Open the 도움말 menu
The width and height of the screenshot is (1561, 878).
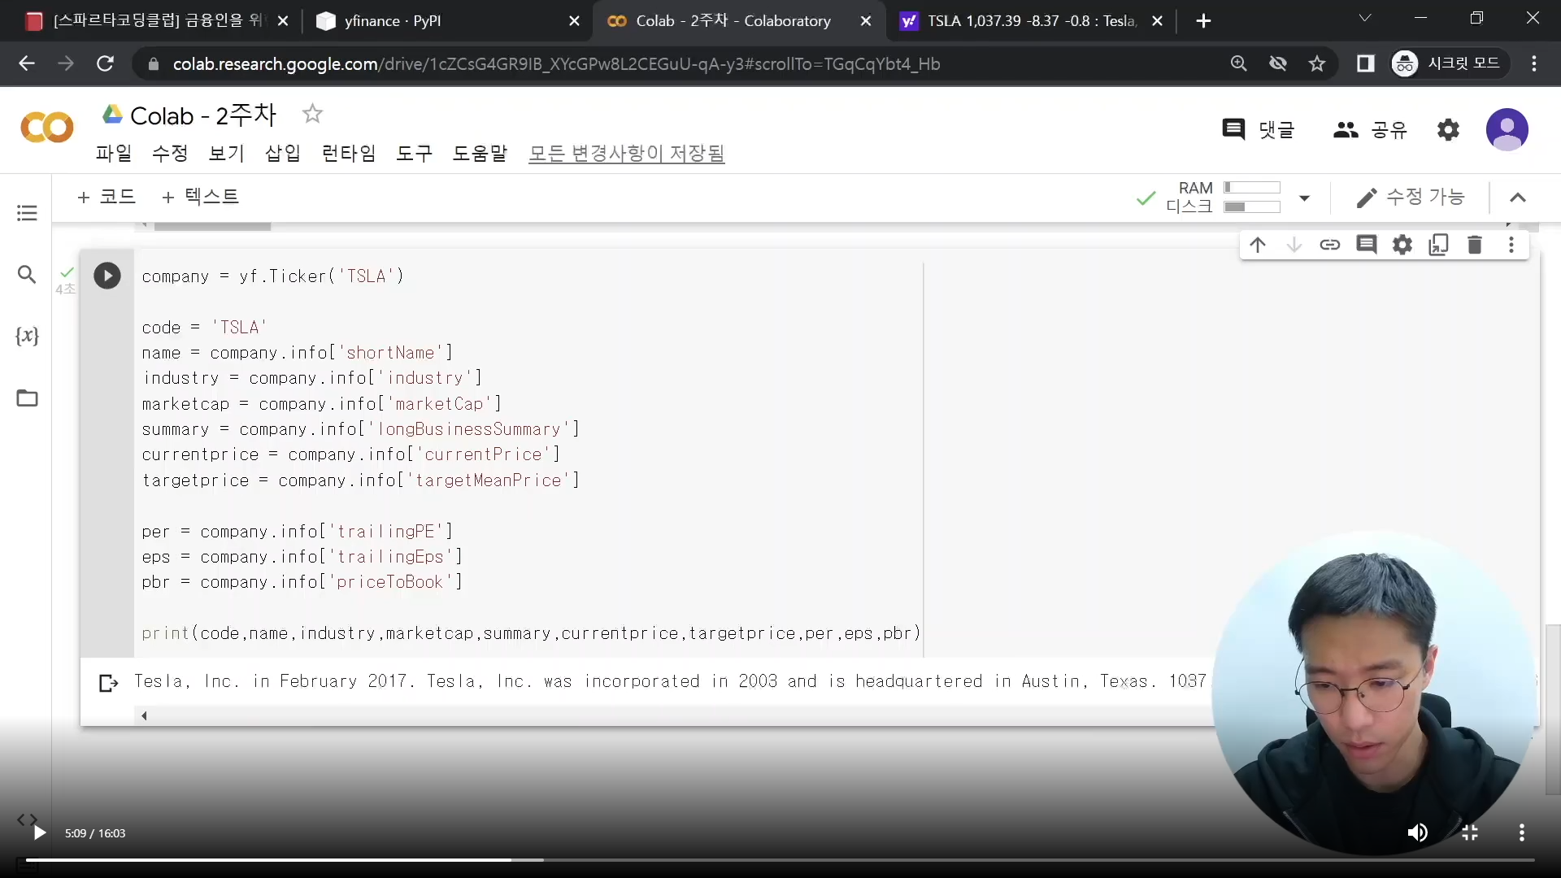(480, 153)
